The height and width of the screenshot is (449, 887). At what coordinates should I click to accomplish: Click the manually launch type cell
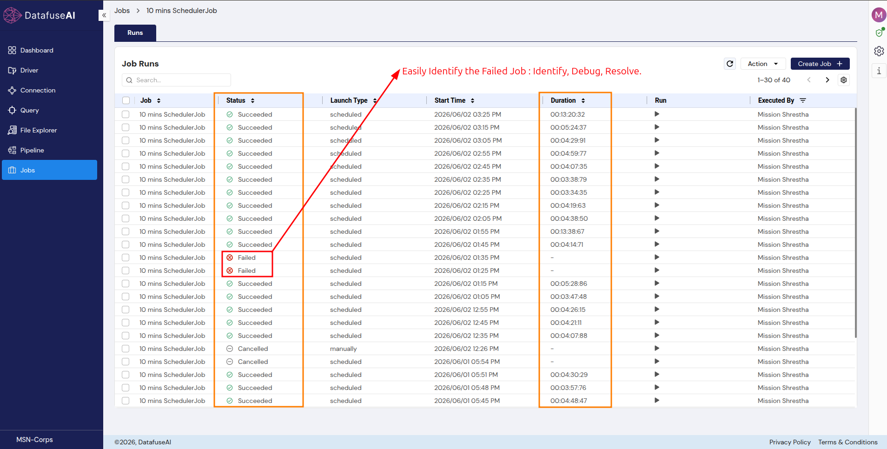pos(344,349)
